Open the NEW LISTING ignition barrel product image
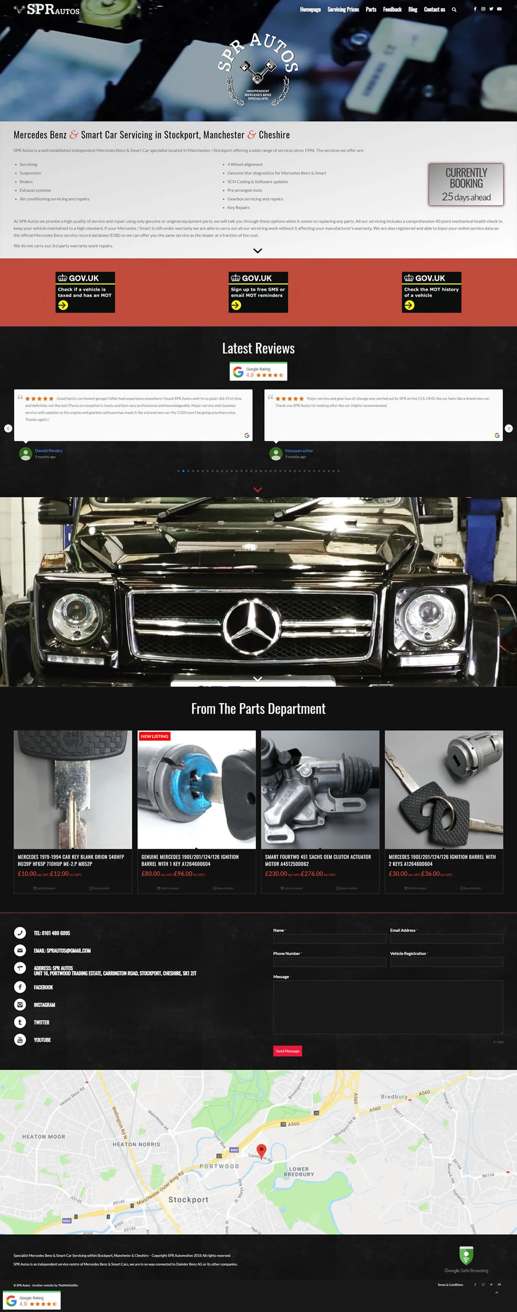 (197, 789)
